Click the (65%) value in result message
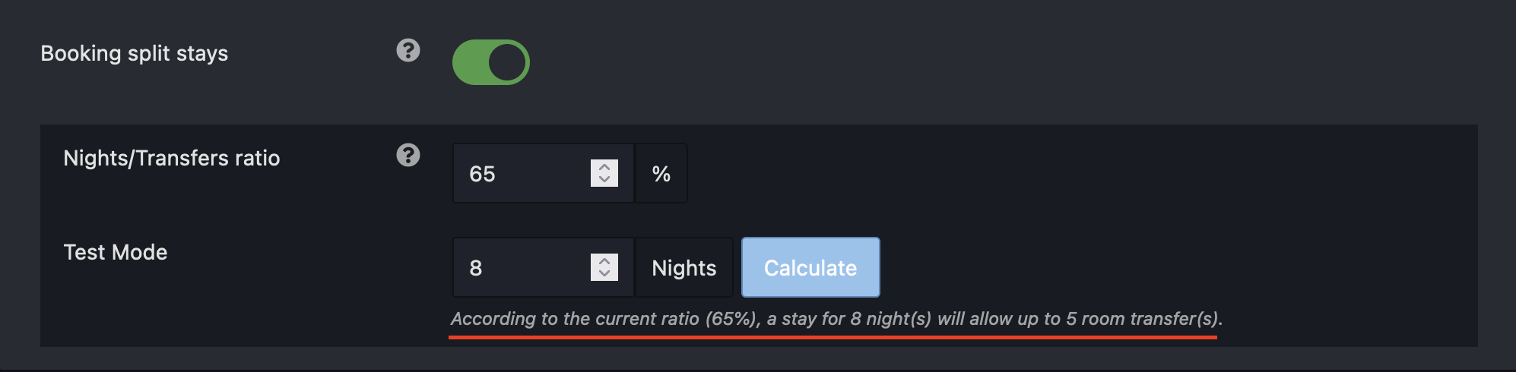1516x372 pixels. tap(733, 319)
